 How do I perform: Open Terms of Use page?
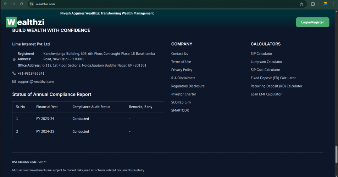[x=181, y=62]
